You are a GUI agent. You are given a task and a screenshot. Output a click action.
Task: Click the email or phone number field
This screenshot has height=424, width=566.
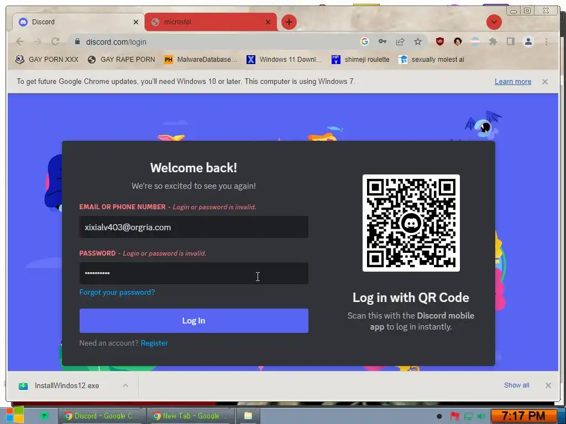pyautogui.click(x=194, y=227)
